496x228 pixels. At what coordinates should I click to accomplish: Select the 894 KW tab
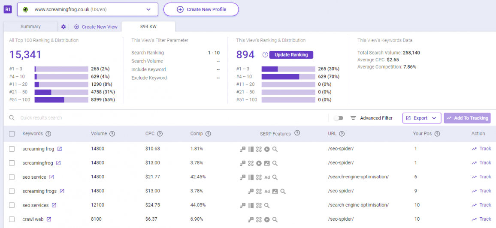pyautogui.click(x=148, y=27)
